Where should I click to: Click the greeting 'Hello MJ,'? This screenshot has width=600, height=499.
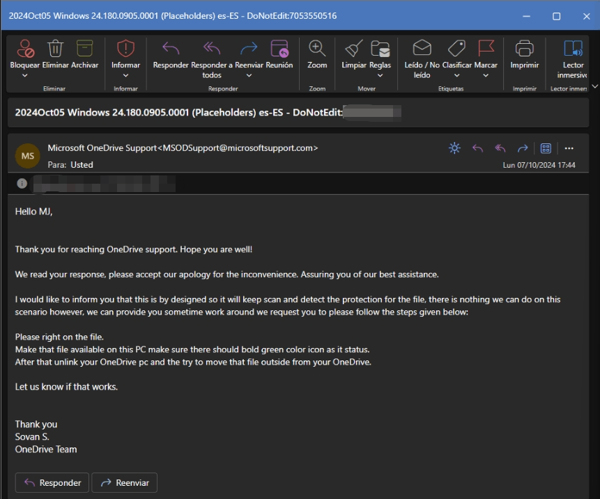tap(33, 212)
